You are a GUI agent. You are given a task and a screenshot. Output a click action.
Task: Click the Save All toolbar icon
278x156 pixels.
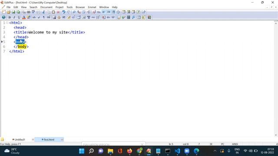pos(18,12)
